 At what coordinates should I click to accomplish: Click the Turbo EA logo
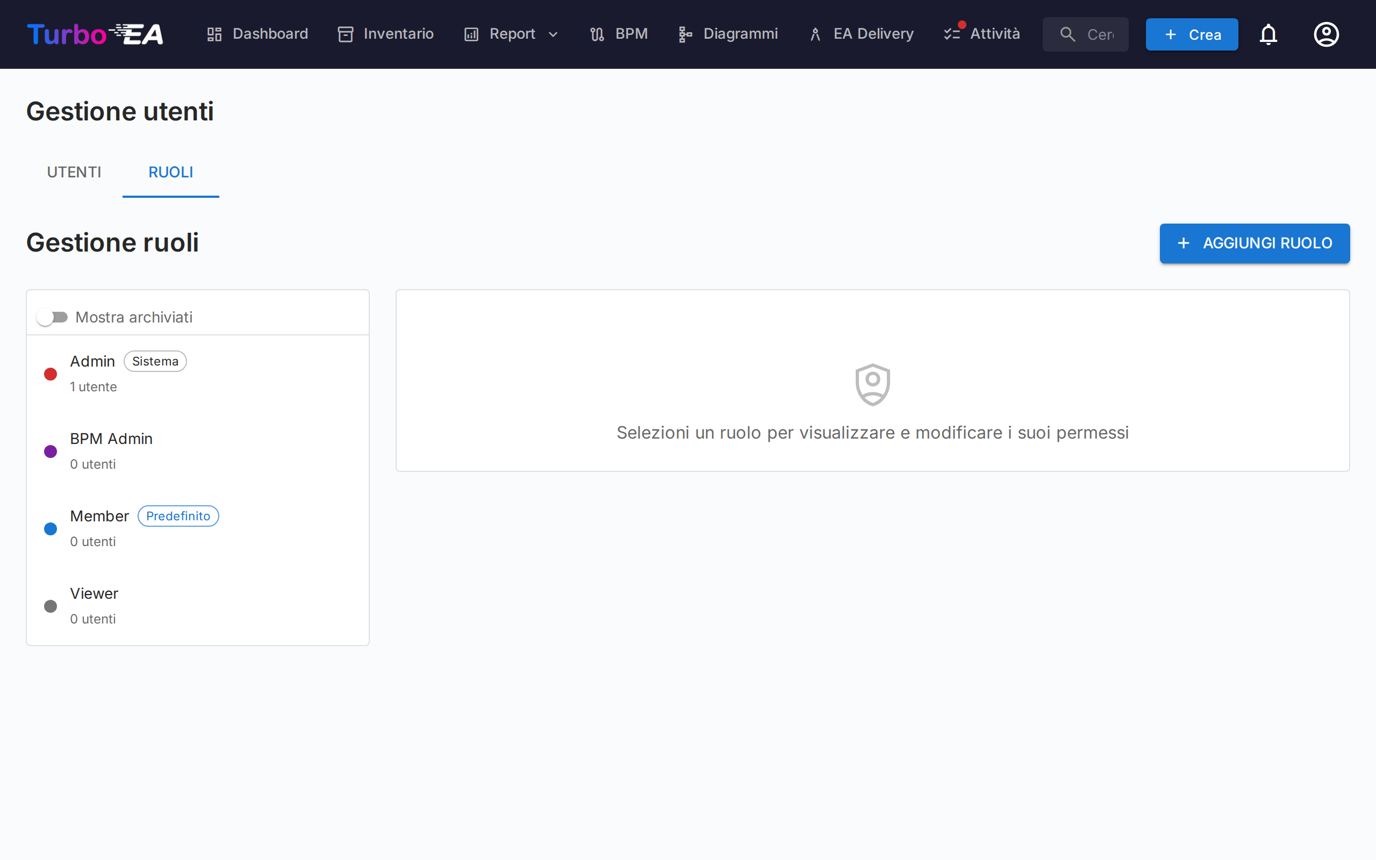[x=95, y=34]
